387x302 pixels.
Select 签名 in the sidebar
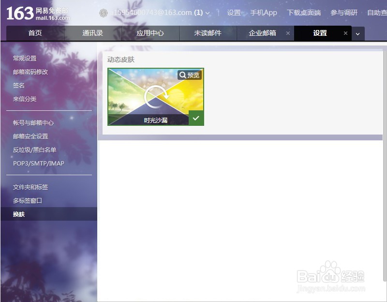(18, 85)
